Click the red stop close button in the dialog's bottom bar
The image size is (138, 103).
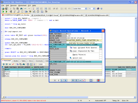[98, 80]
